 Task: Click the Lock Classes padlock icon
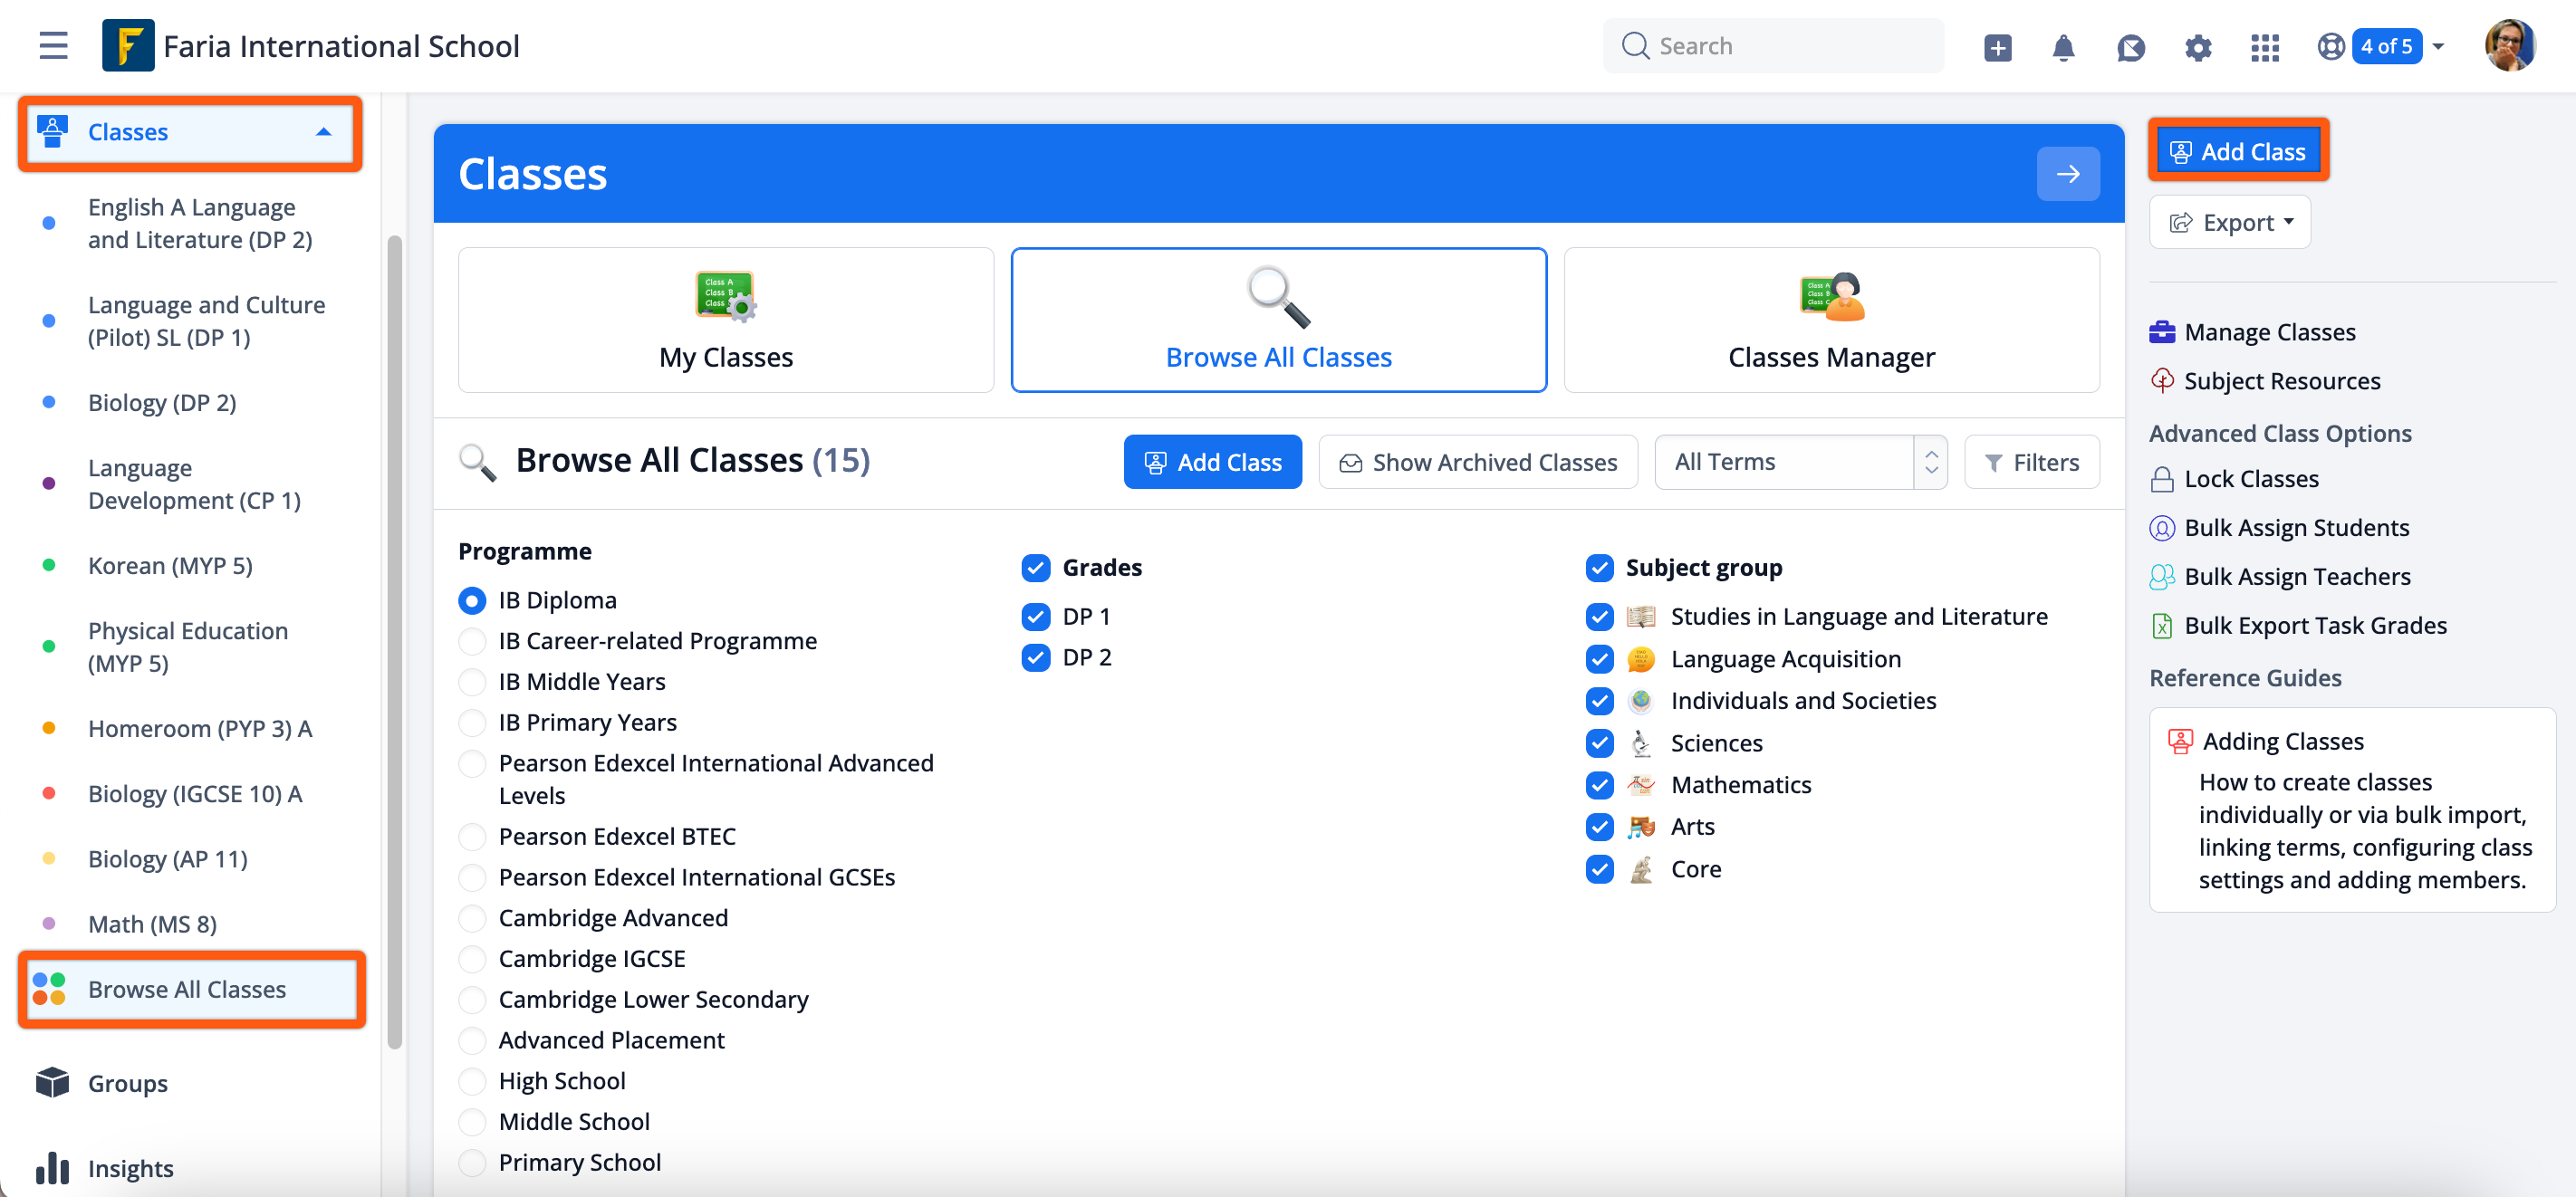tap(2161, 479)
